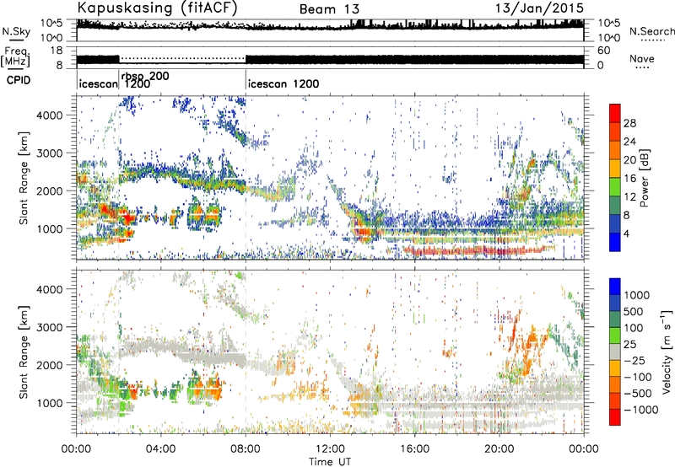Pick the light green velocity colorbar segment
The width and height of the screenshot is (675, 467).
click(615, 335)
